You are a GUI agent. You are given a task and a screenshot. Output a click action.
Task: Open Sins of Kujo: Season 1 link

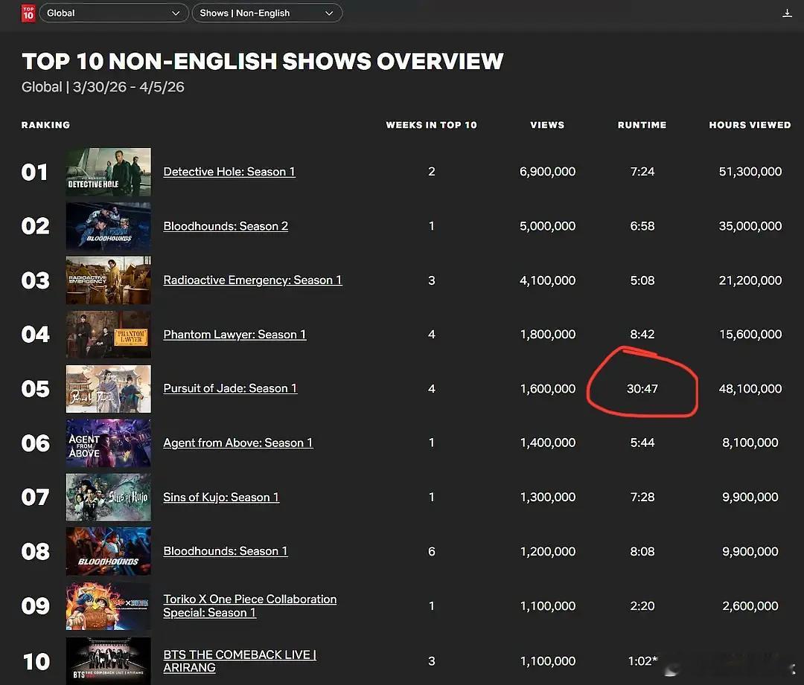[x=221, y=497]
